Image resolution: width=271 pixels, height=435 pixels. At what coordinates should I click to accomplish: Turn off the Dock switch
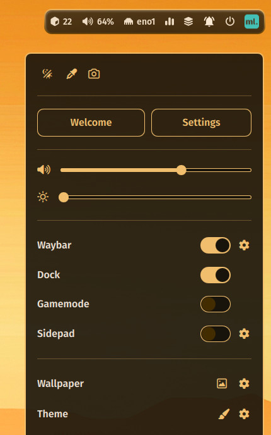[x=216, y=275]
